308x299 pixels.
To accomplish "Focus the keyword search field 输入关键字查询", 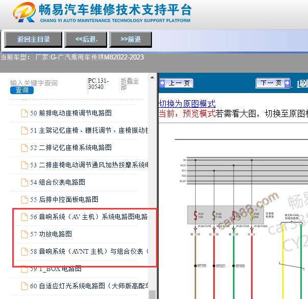I will click(x=34, y=83).
